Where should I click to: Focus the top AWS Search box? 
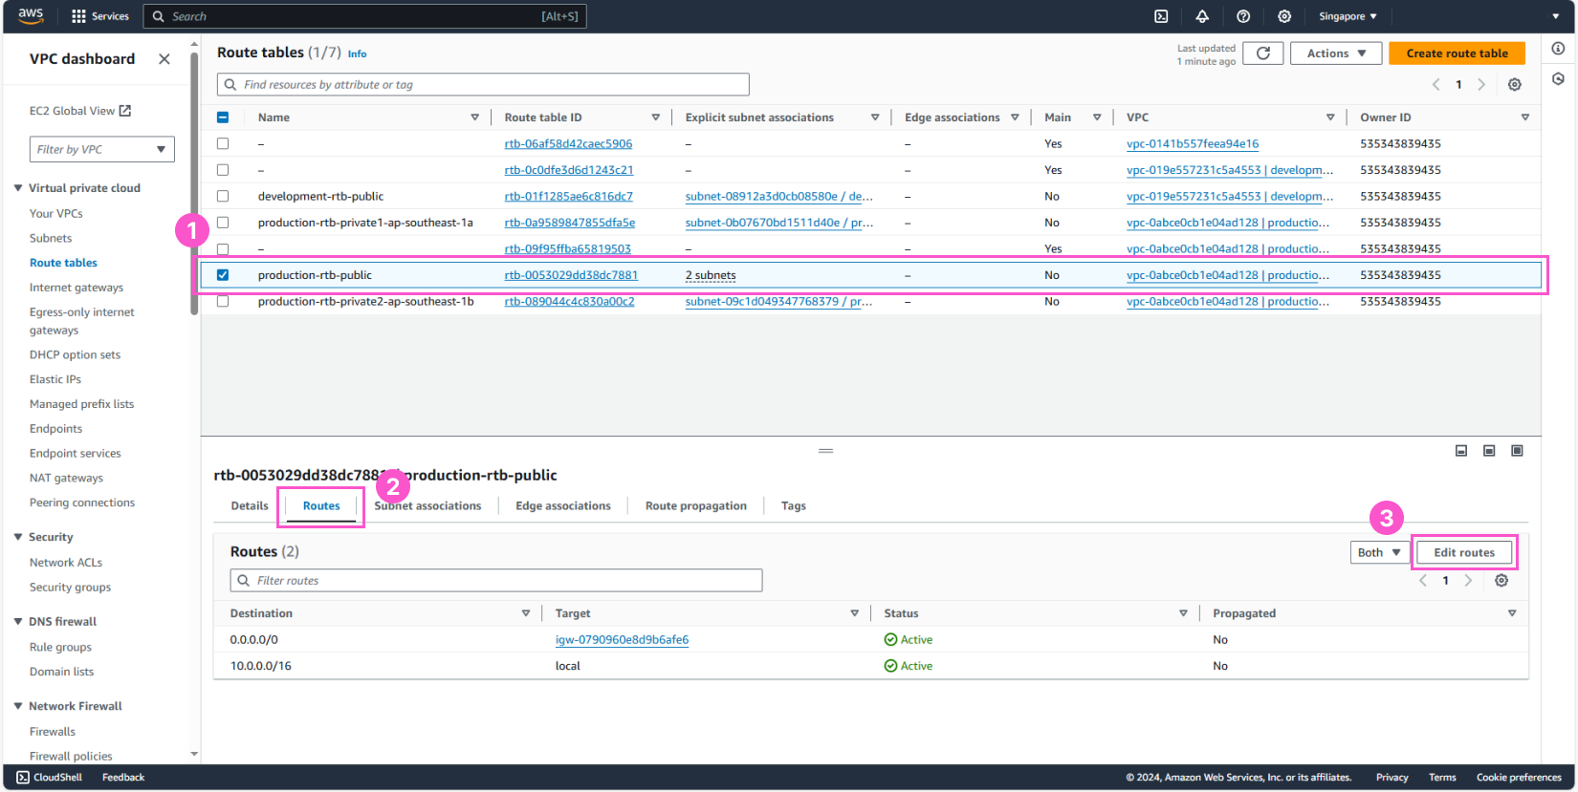pos(364,16)
